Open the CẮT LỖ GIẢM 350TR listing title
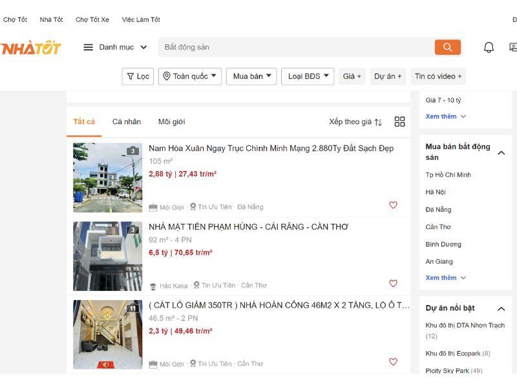This screenshot has width=517, height=388. [x=279, y=305]
